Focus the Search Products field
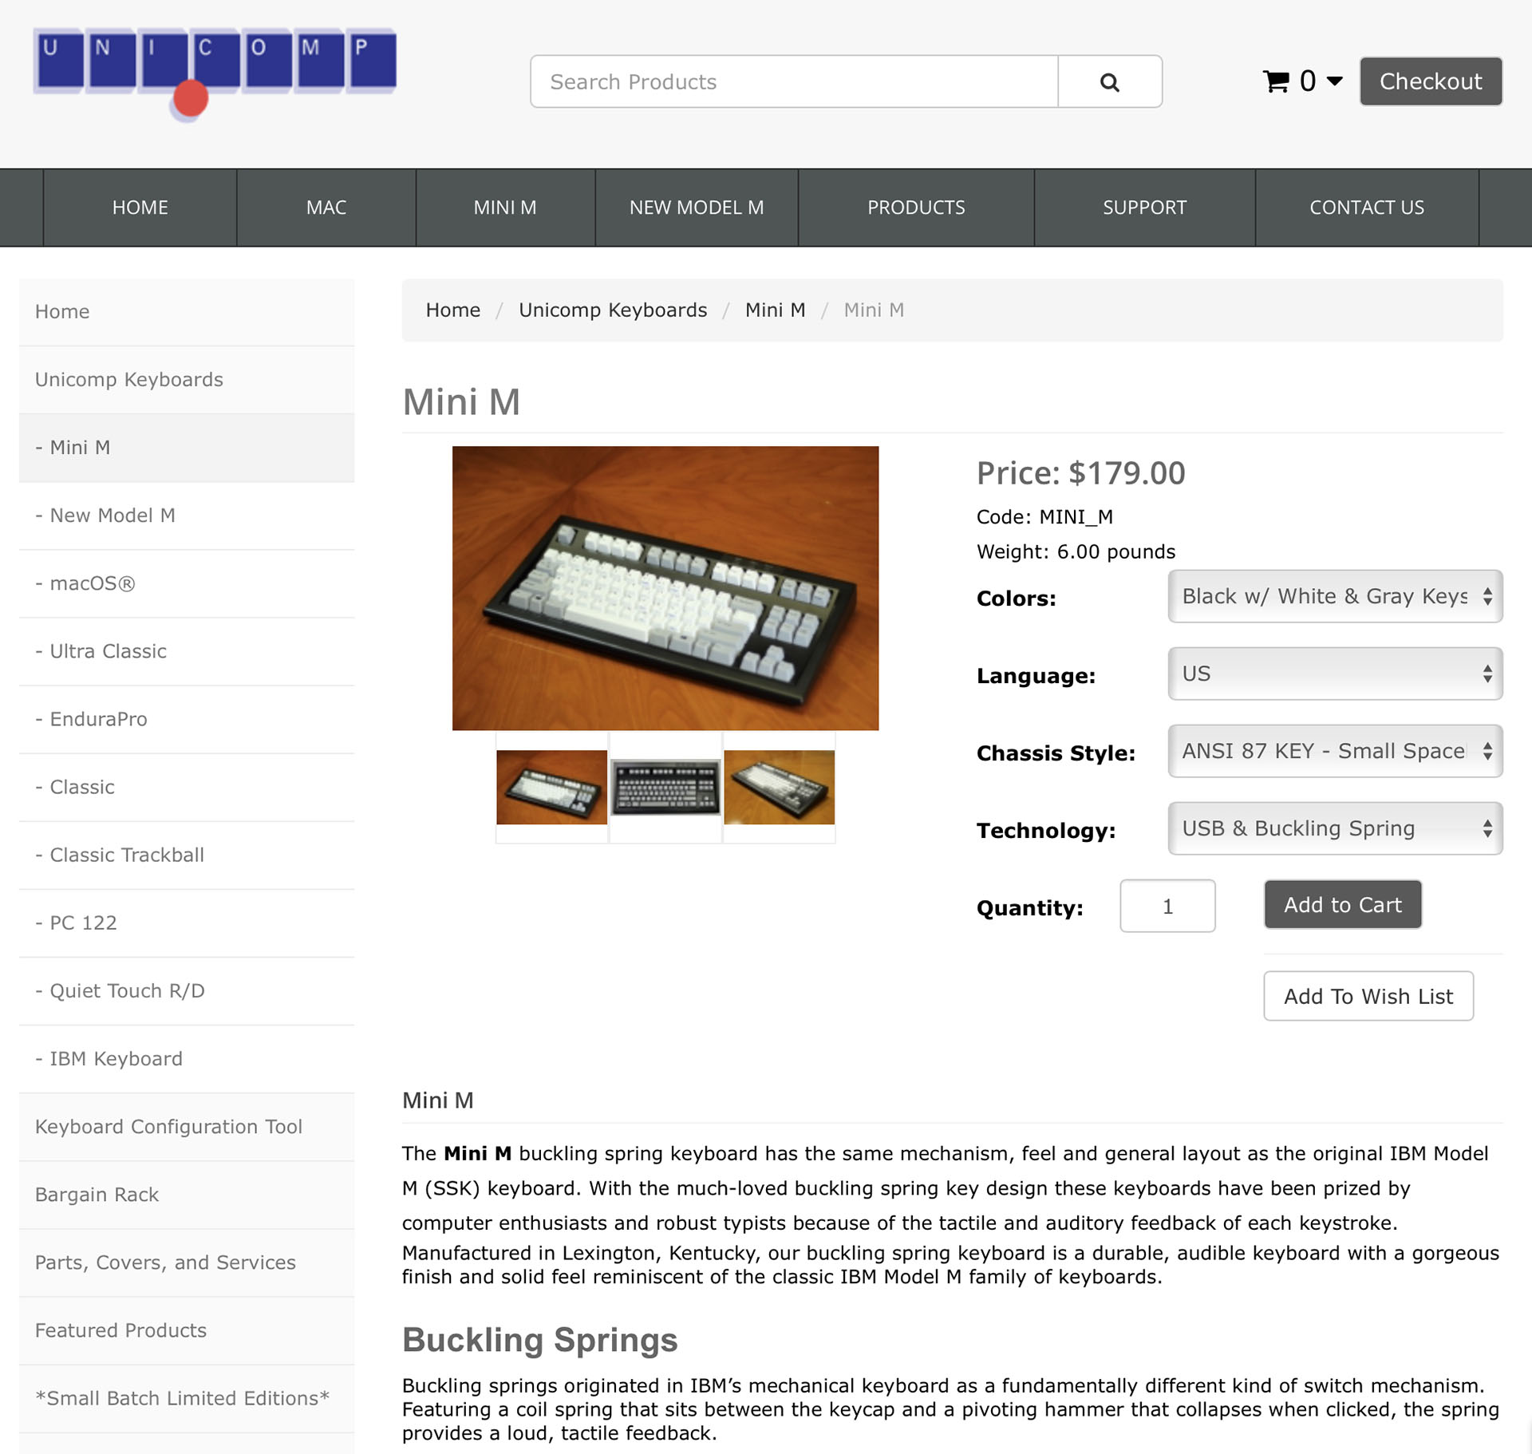1532x1454 pixels. coord(794,81)
